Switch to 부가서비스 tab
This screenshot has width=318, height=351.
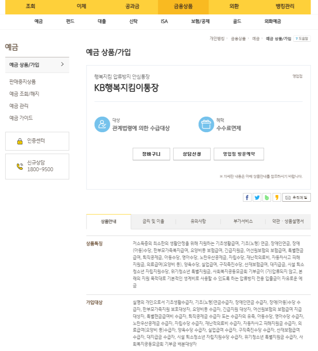243,222
